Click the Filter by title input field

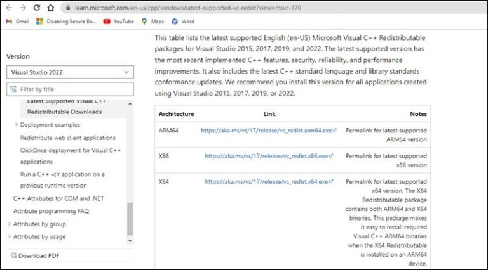click(70, 89)
